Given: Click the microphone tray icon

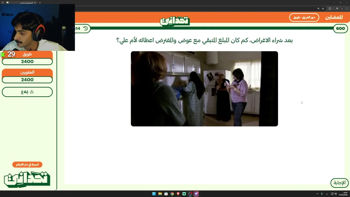Looking at the screenshot, I should point(322,194).
